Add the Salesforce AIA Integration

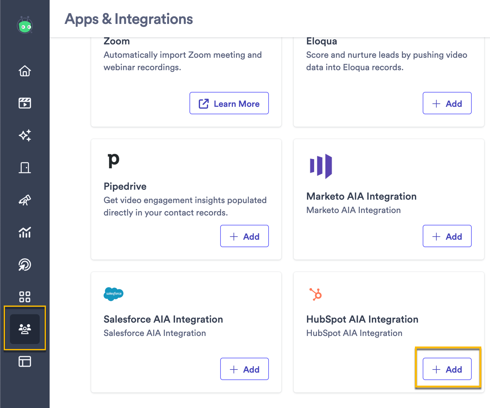click(x=244, y=369)
